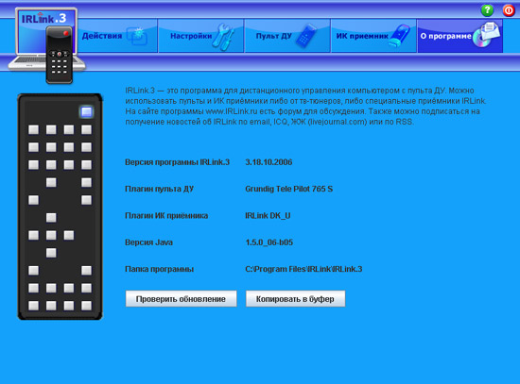Viewport: 520px width, 384px height.
Task: Click the red power exit icon
Action: (x=509, y=10)
